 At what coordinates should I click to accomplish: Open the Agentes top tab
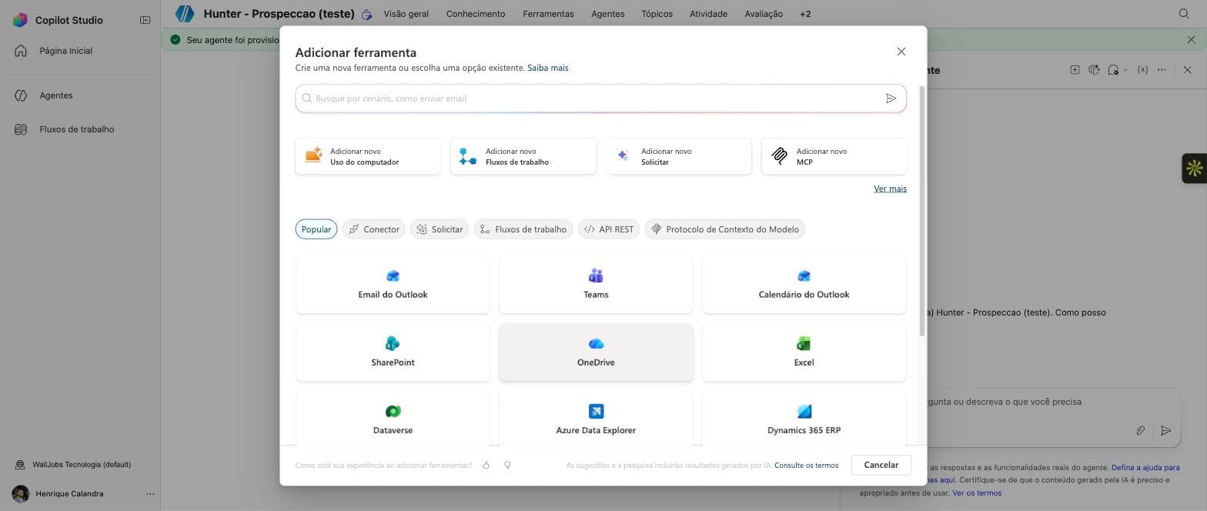coord(607,14)
